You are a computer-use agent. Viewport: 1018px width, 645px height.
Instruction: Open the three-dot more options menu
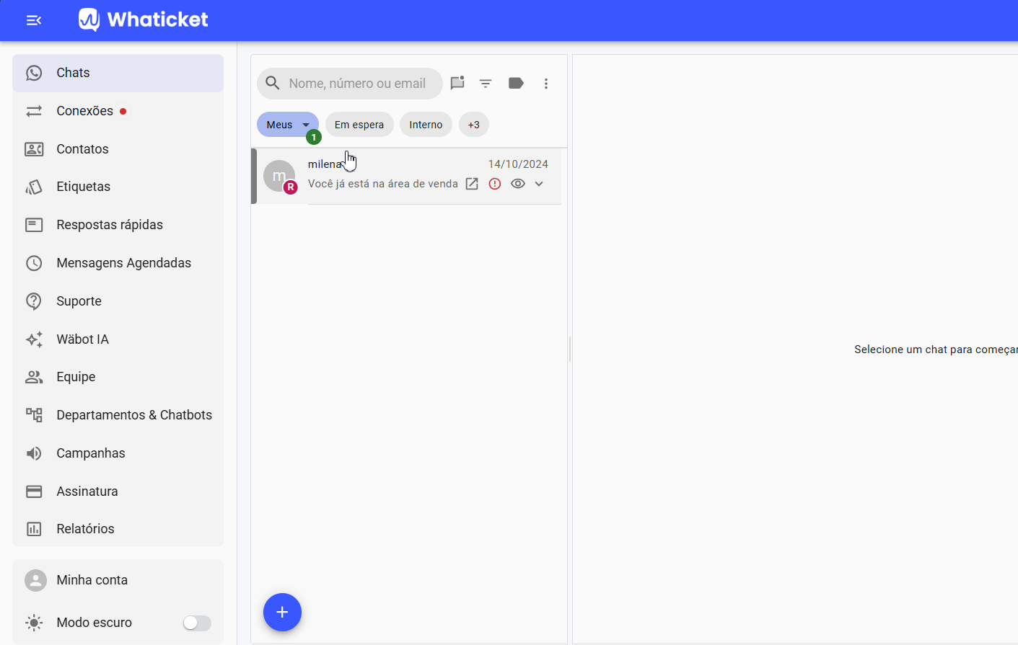point(546,84)
